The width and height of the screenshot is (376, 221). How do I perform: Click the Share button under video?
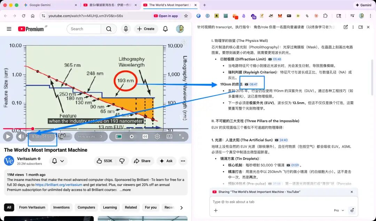[x=142, y=161]
